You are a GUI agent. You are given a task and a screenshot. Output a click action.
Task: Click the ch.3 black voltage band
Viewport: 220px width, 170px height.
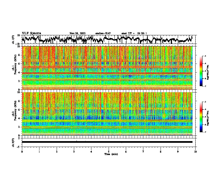point(107,142)
